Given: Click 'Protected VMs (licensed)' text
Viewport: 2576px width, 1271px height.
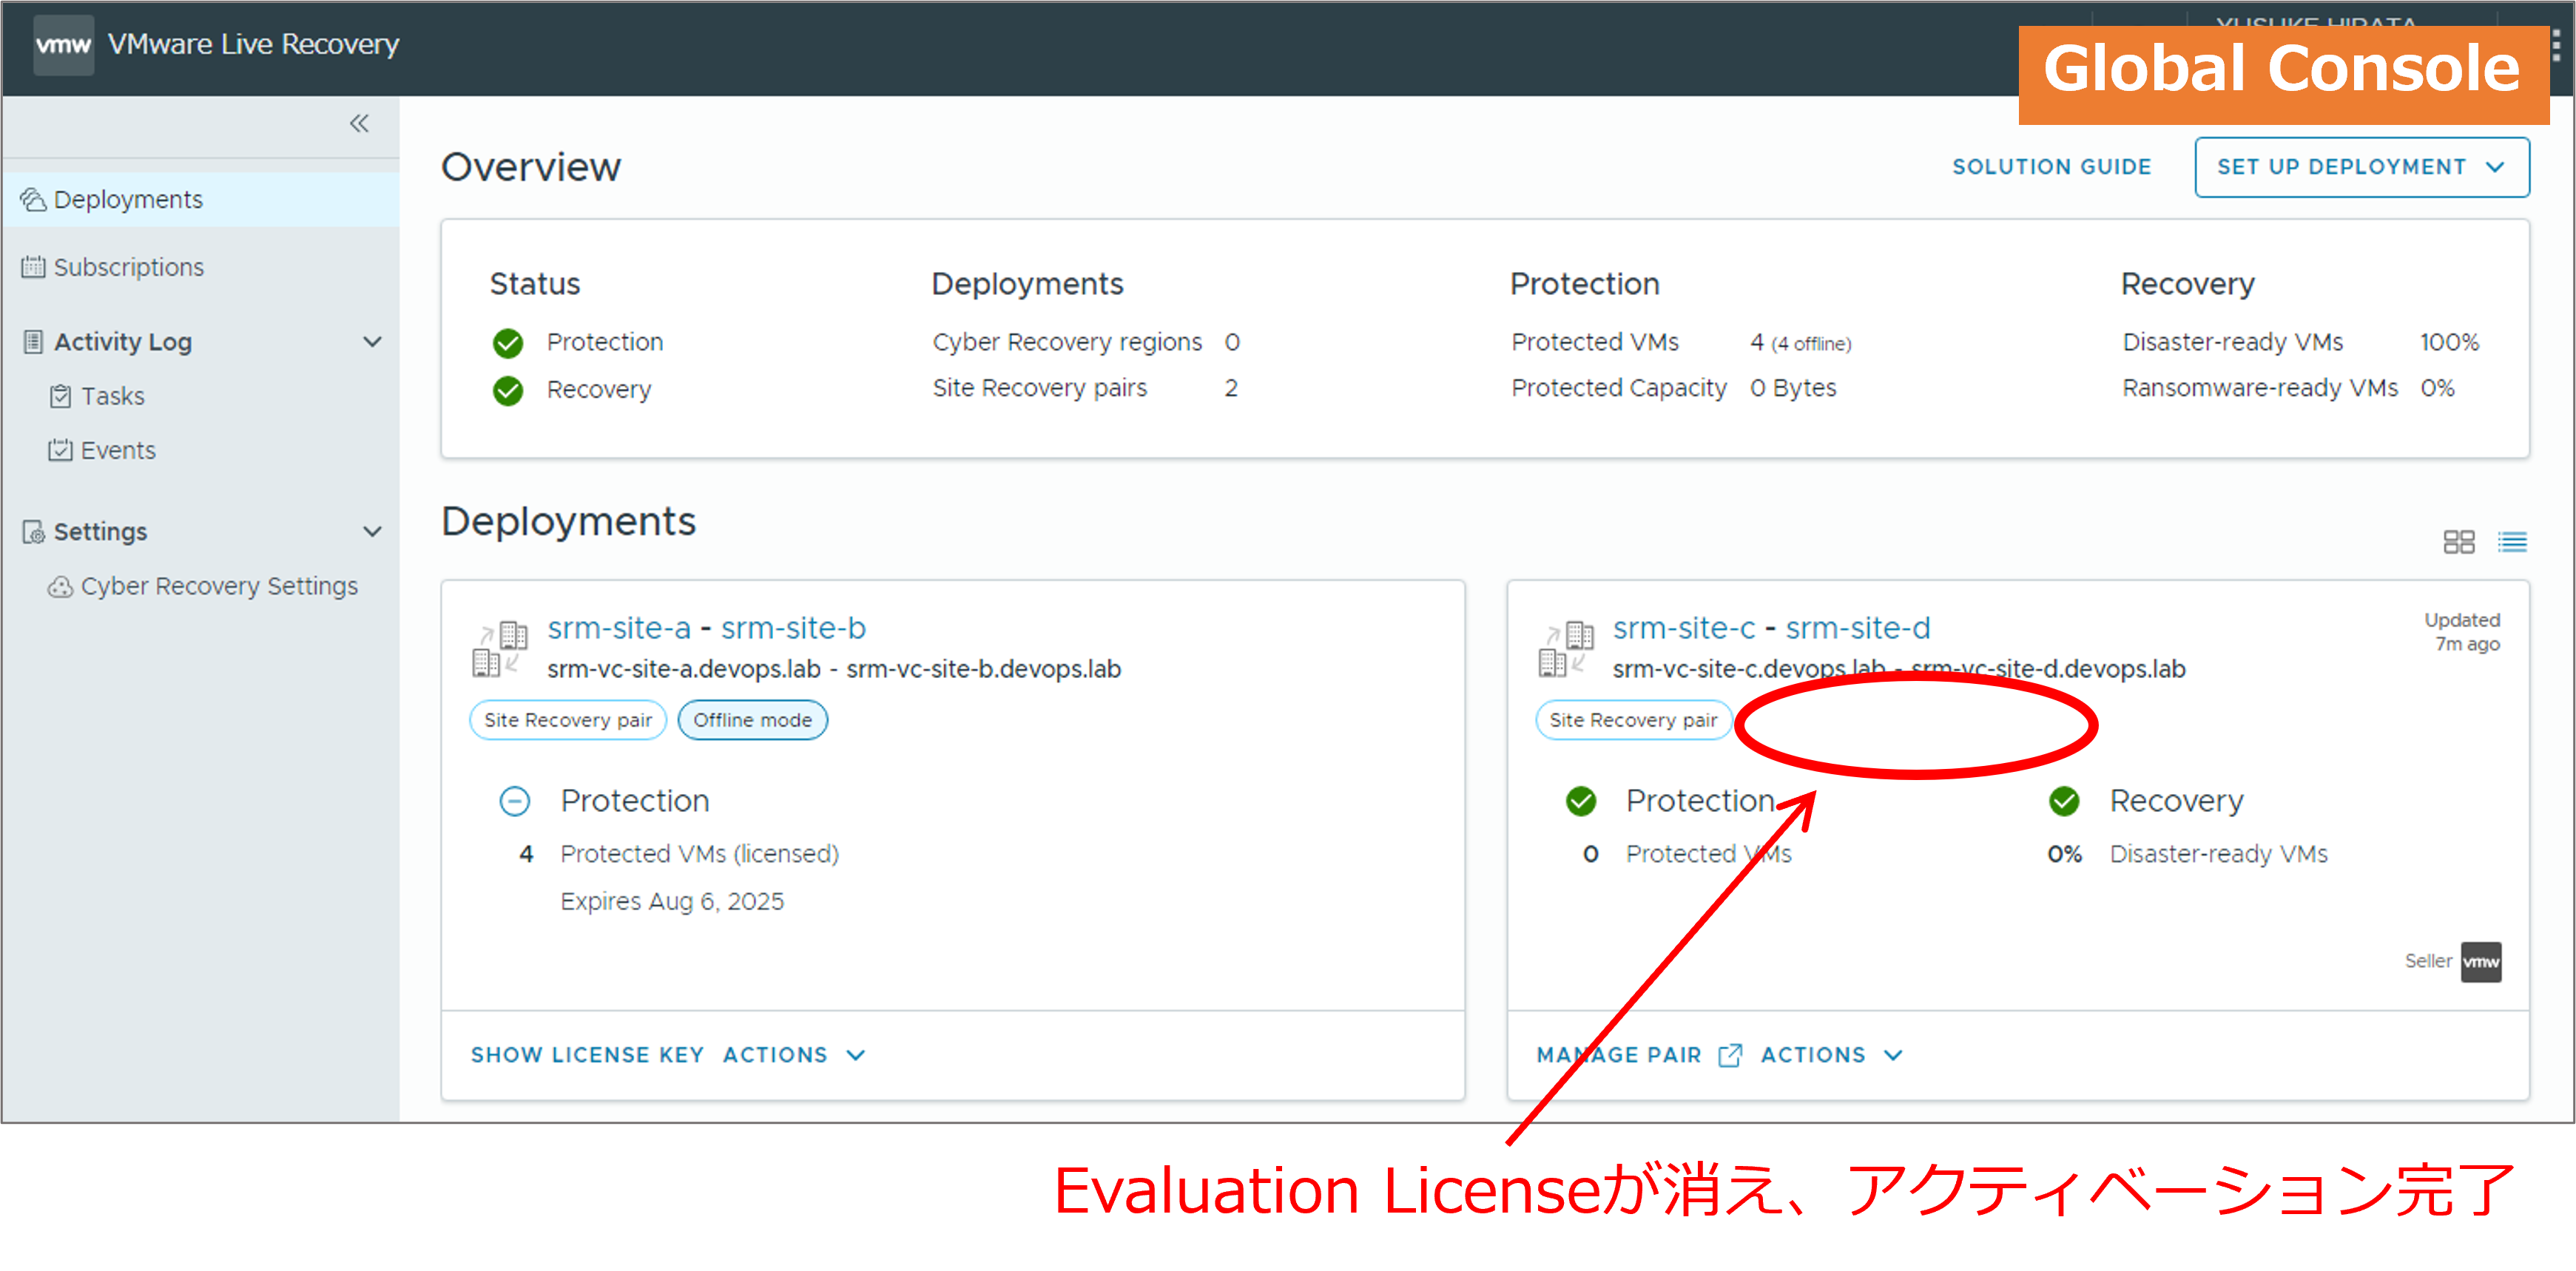Looking at the screenshot, I should point(699,854).
